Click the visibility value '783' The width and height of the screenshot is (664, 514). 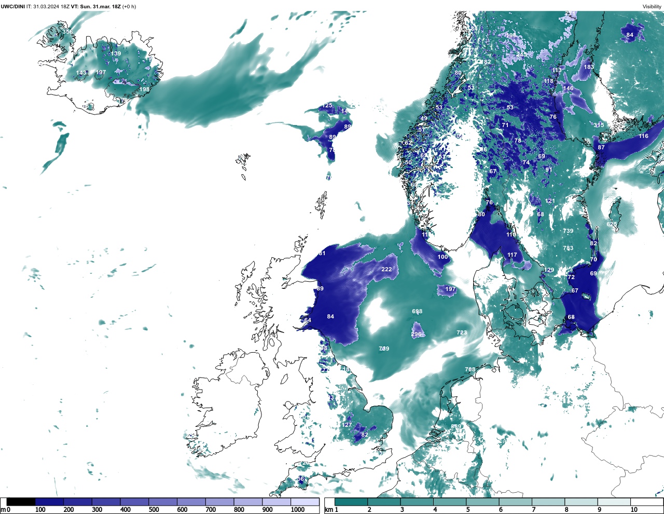pyautogui.click(x=568, y=248)
